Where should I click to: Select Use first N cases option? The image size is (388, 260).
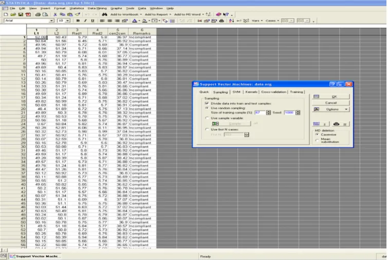click(x=207, y=129)
